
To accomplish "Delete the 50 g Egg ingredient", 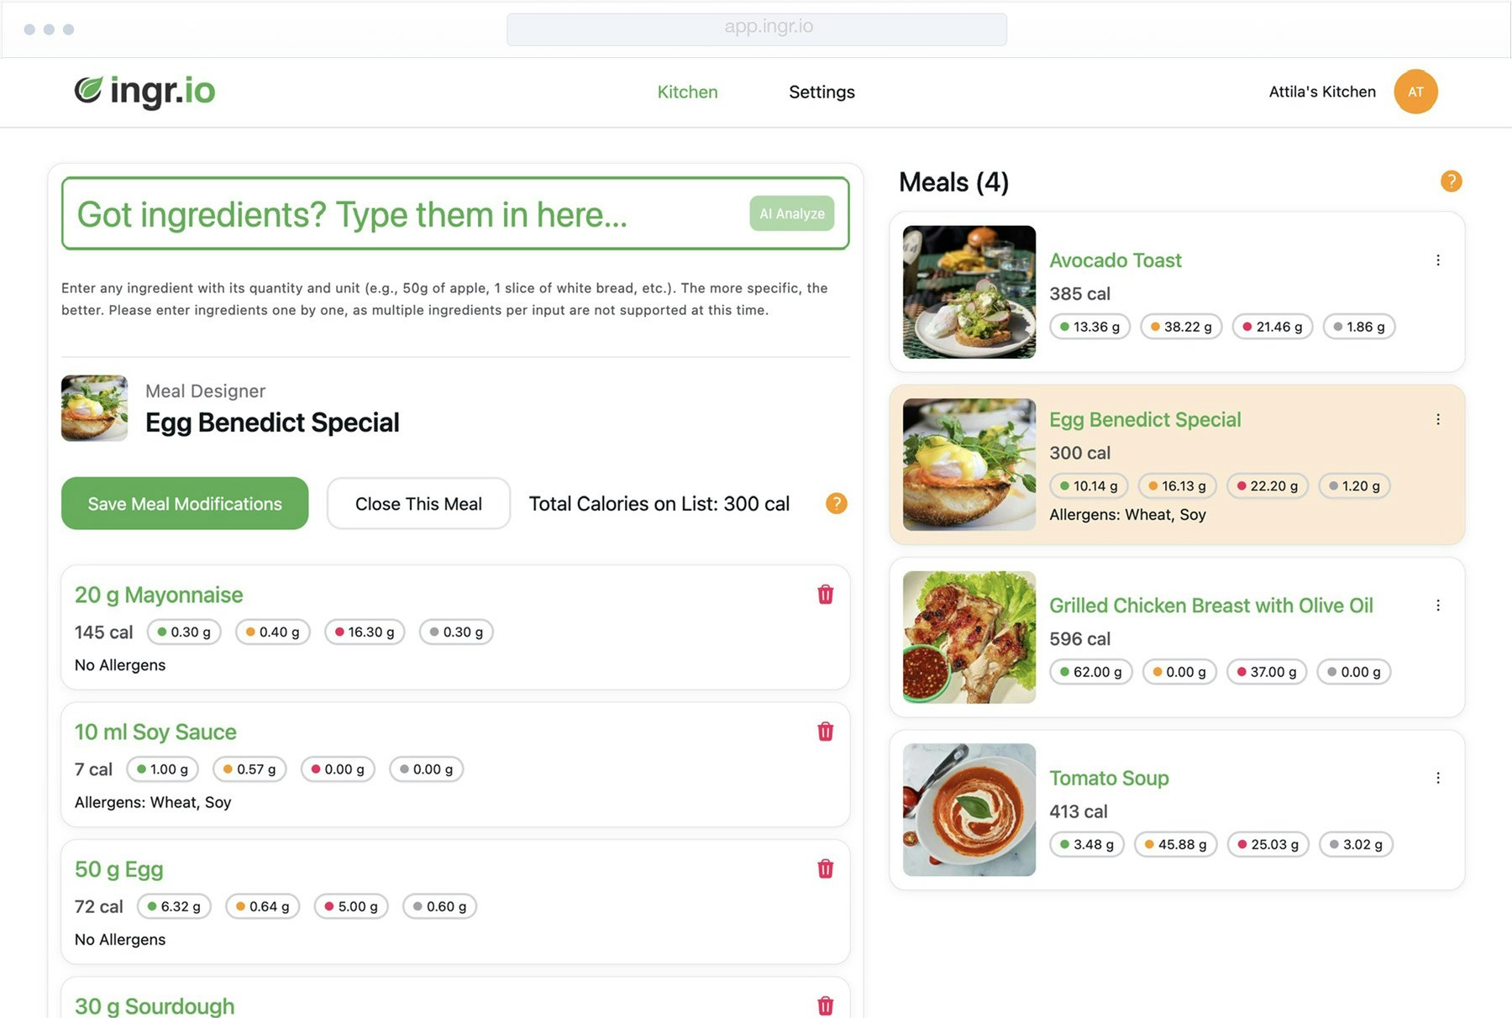I will tap(825, 868).
